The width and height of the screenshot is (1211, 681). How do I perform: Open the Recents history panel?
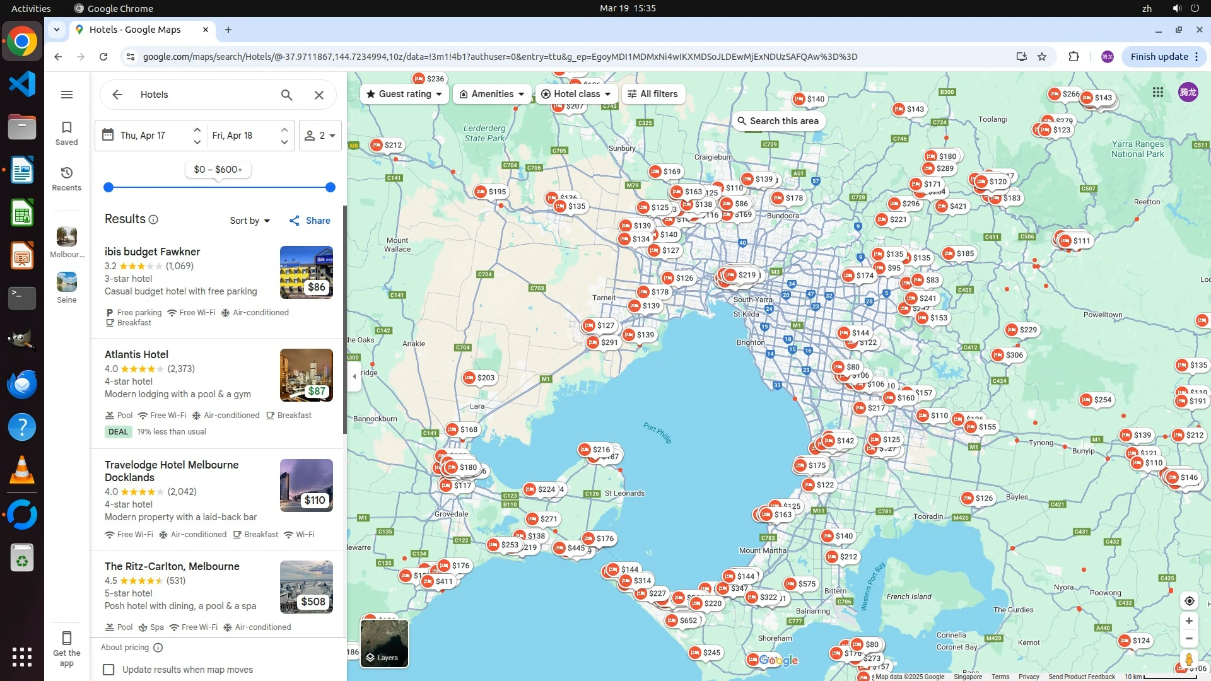(67, 178)
